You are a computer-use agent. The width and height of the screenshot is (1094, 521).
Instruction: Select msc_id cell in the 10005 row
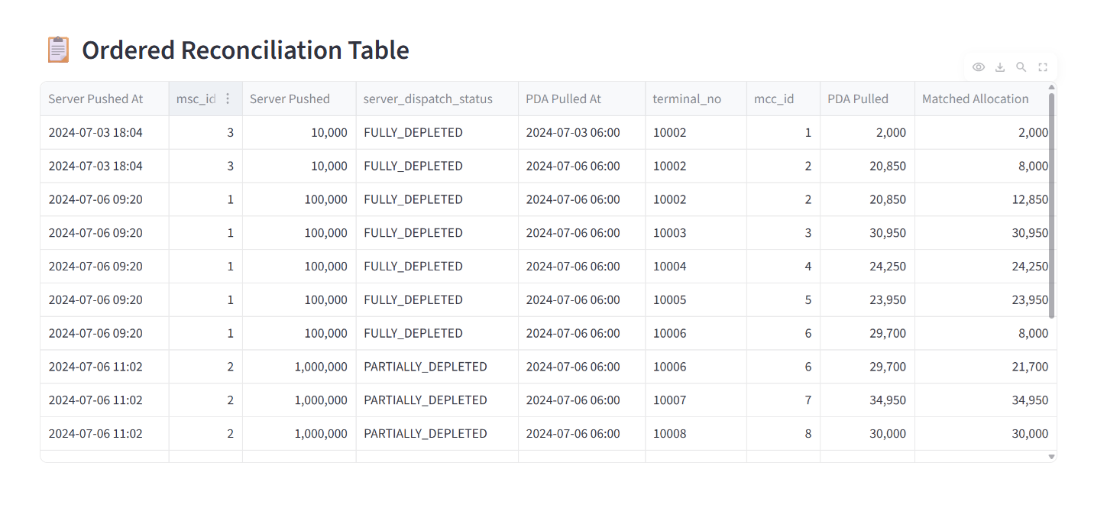(x=206, y=299)
